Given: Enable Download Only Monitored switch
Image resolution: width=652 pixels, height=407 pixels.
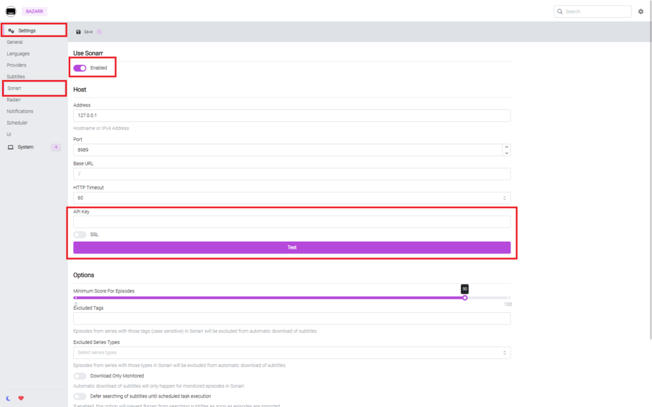Looking at the screenshot, I should click(x=80, y=376).
